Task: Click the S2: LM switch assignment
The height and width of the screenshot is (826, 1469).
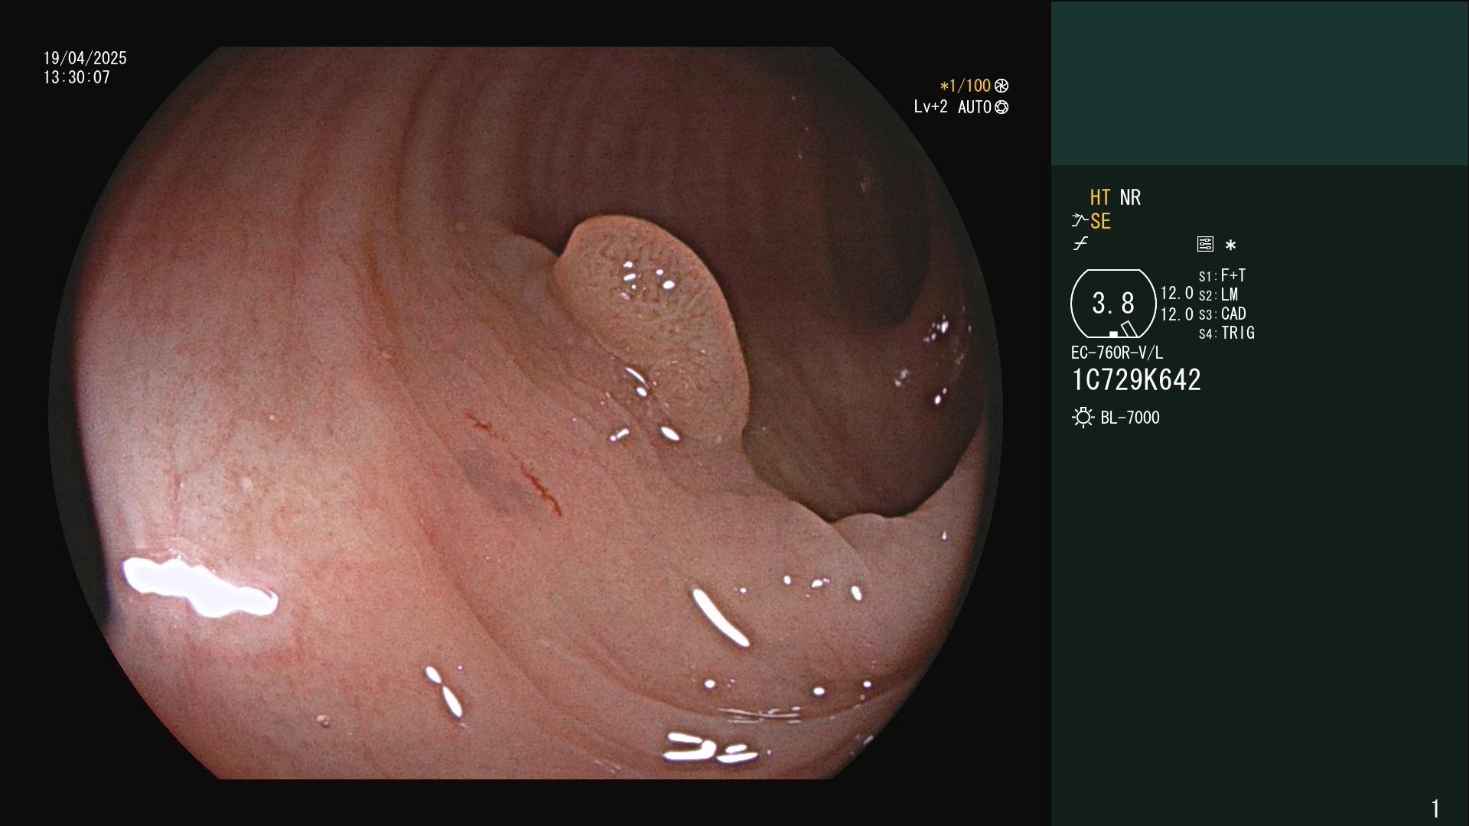Action: point(1219,295)
